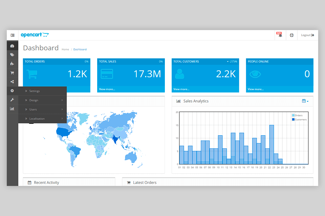Click the Dashboard breadcrumb link

tap(80, 49)
